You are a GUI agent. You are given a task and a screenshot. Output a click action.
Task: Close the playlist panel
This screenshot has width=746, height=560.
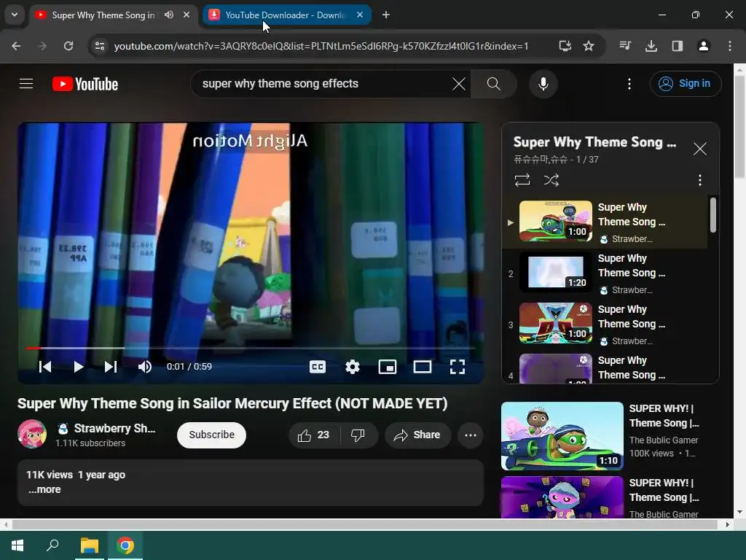pos(699,149)
